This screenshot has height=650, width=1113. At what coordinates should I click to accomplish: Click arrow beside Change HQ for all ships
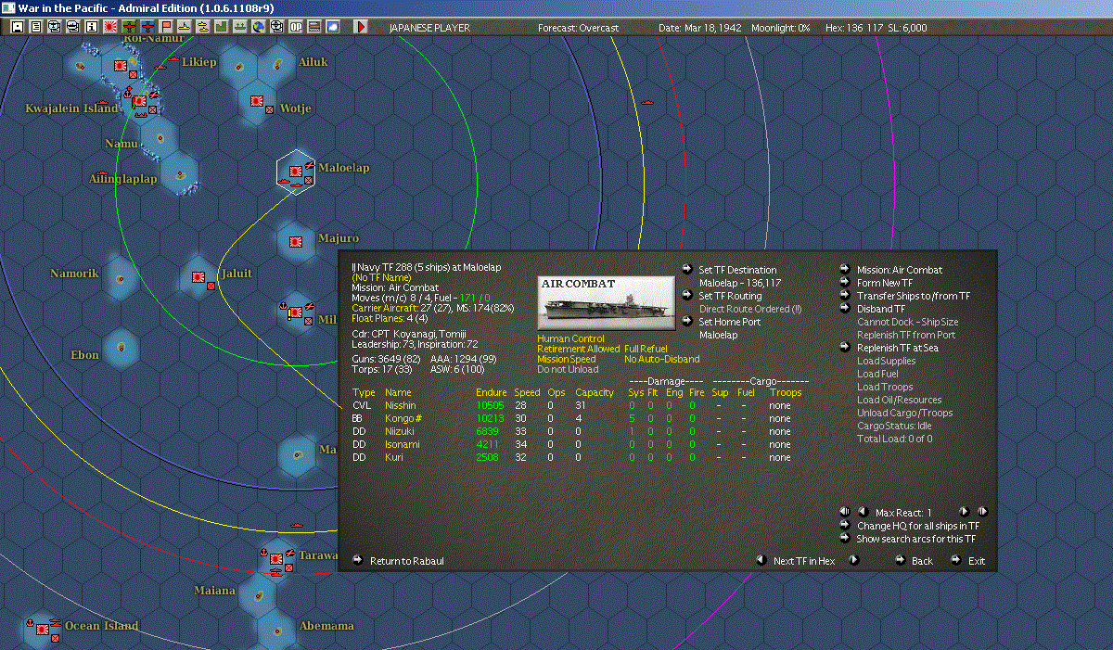coord(845,526)
